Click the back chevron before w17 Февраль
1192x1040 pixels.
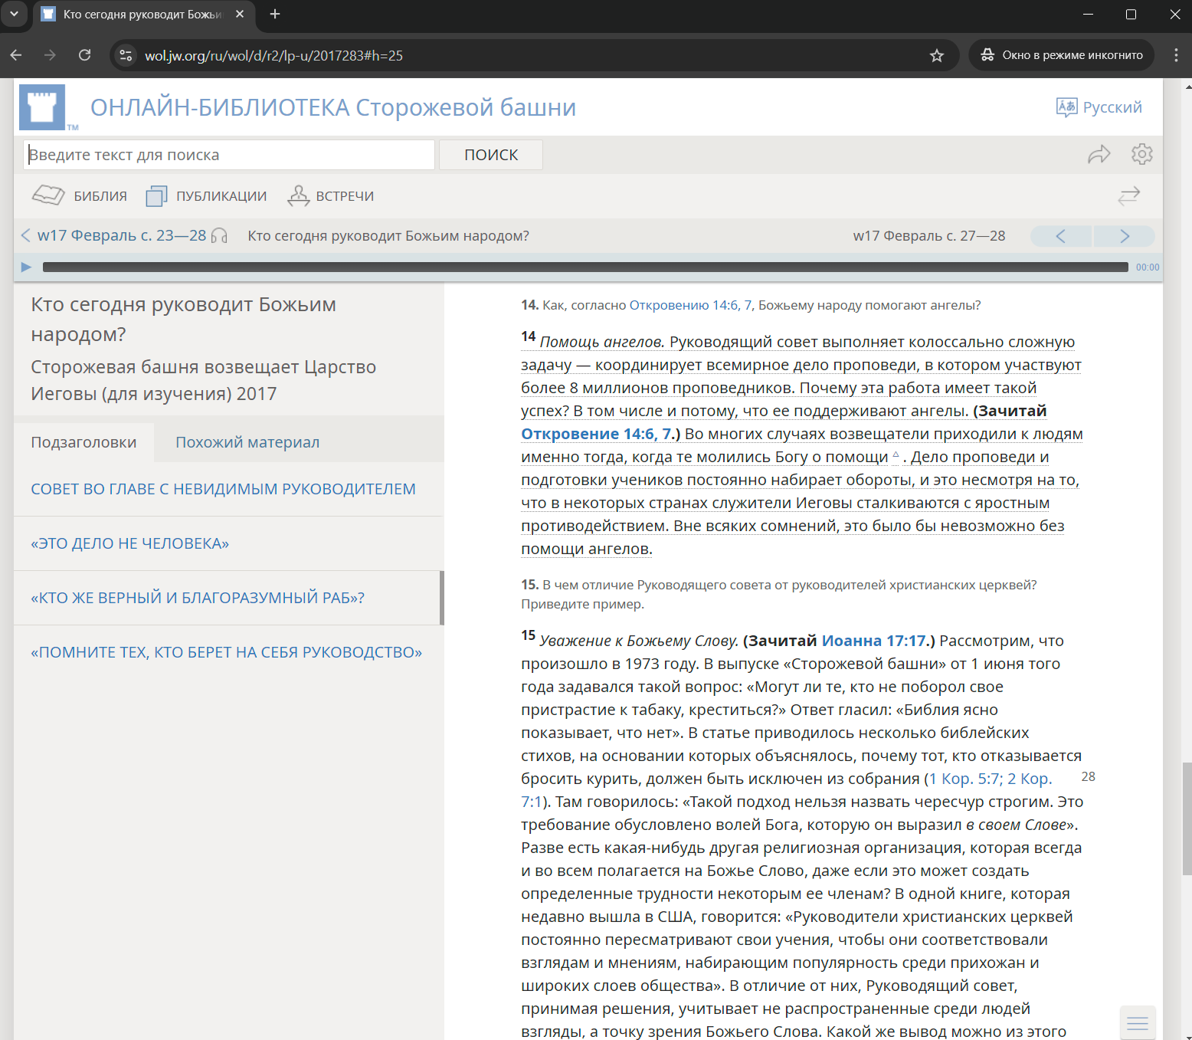pyautogui.click(x=25, y=235)
